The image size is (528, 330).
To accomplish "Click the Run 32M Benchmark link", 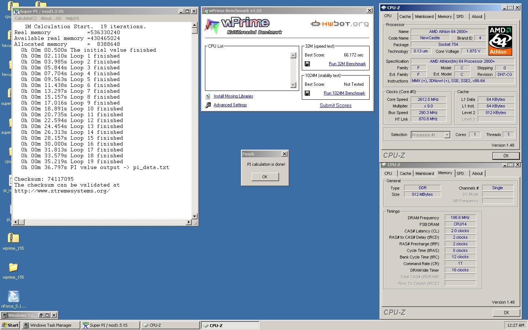I will [347, 64].
